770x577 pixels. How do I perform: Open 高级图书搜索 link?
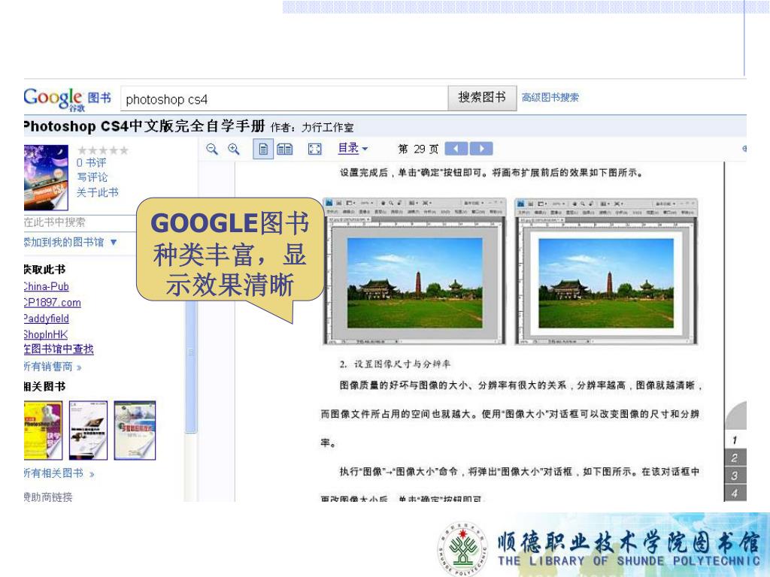point(550,98)
